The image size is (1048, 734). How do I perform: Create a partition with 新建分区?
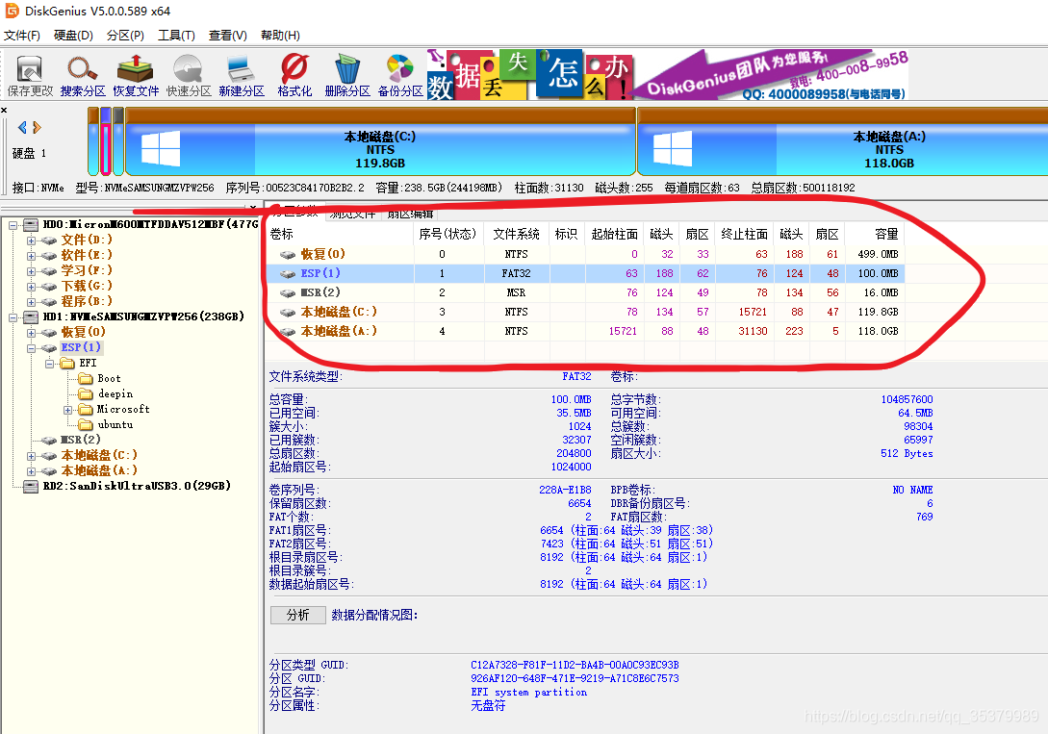[242, 75]
